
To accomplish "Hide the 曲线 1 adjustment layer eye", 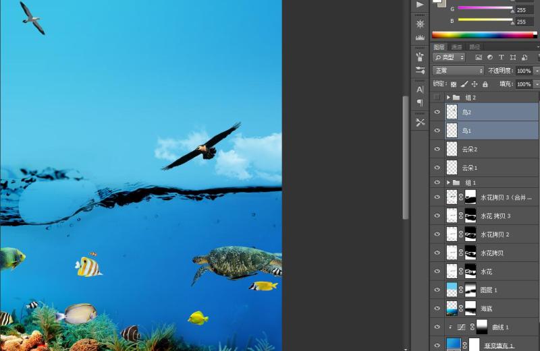I will click(437, 327).
